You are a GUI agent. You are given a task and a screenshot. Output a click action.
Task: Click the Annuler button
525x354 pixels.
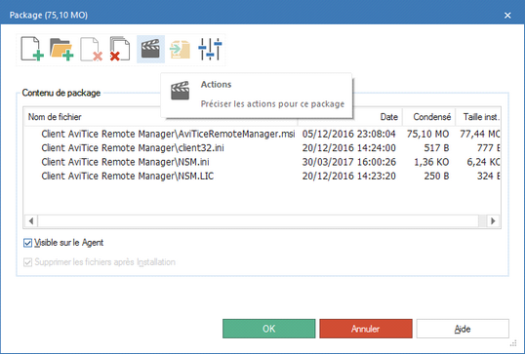tap(366, 329)
